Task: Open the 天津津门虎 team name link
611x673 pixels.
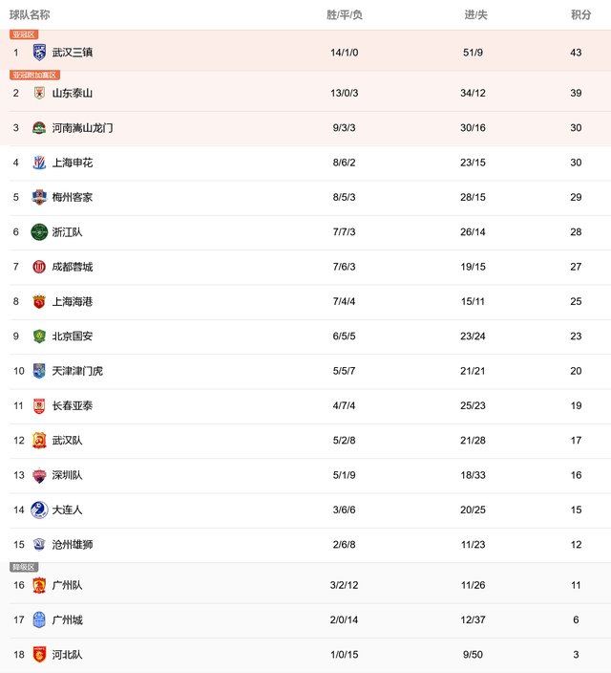Action: (77, 371)
